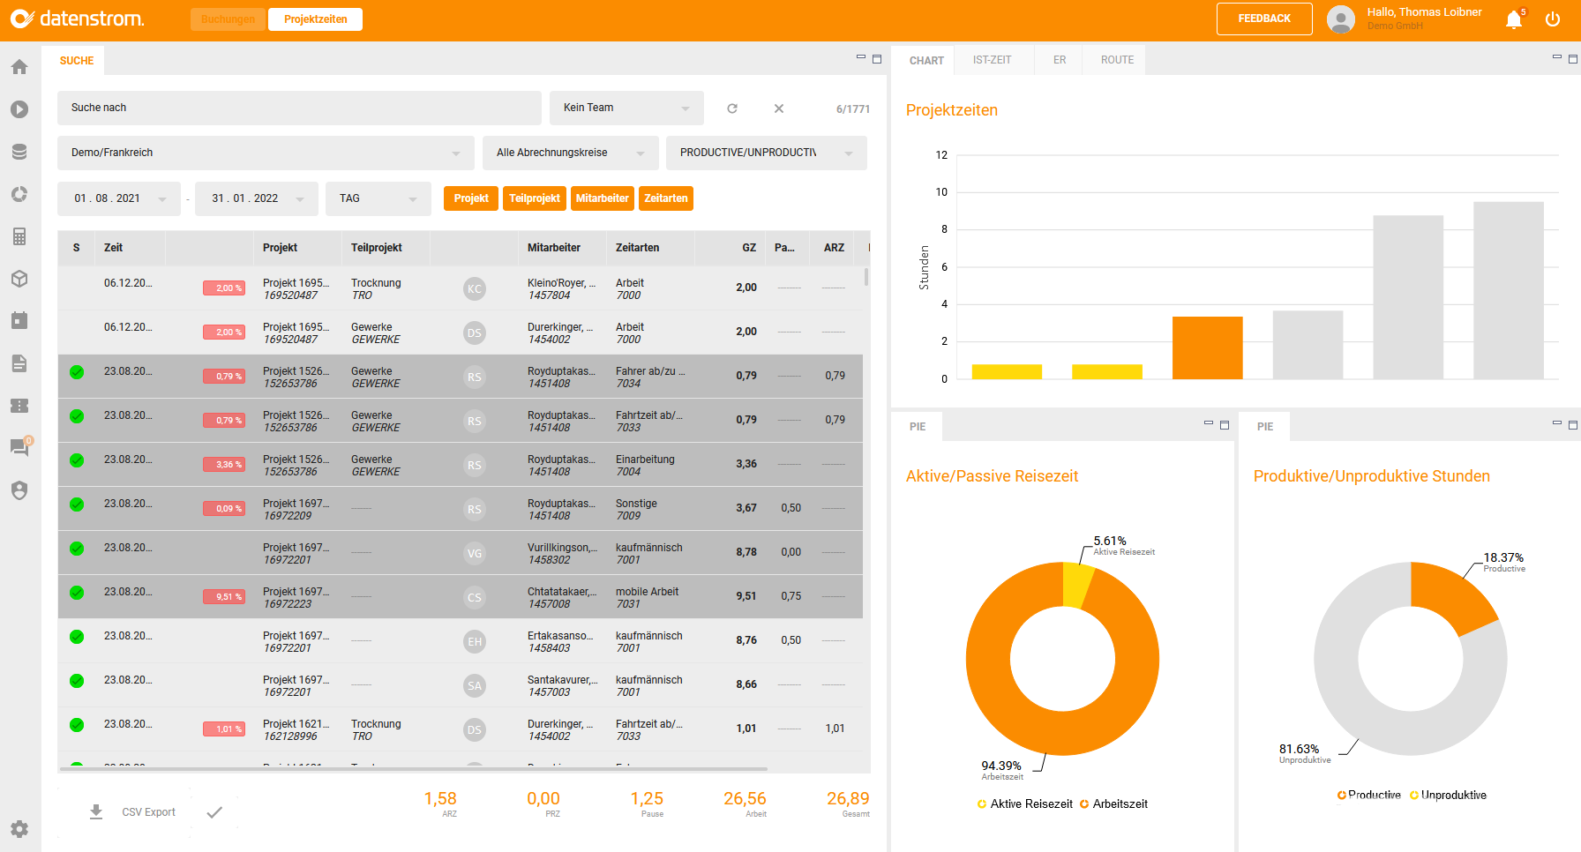Screen dimensions: 1581x852
Task: Open the Kein Team dropdown
Action: [626, 108]
